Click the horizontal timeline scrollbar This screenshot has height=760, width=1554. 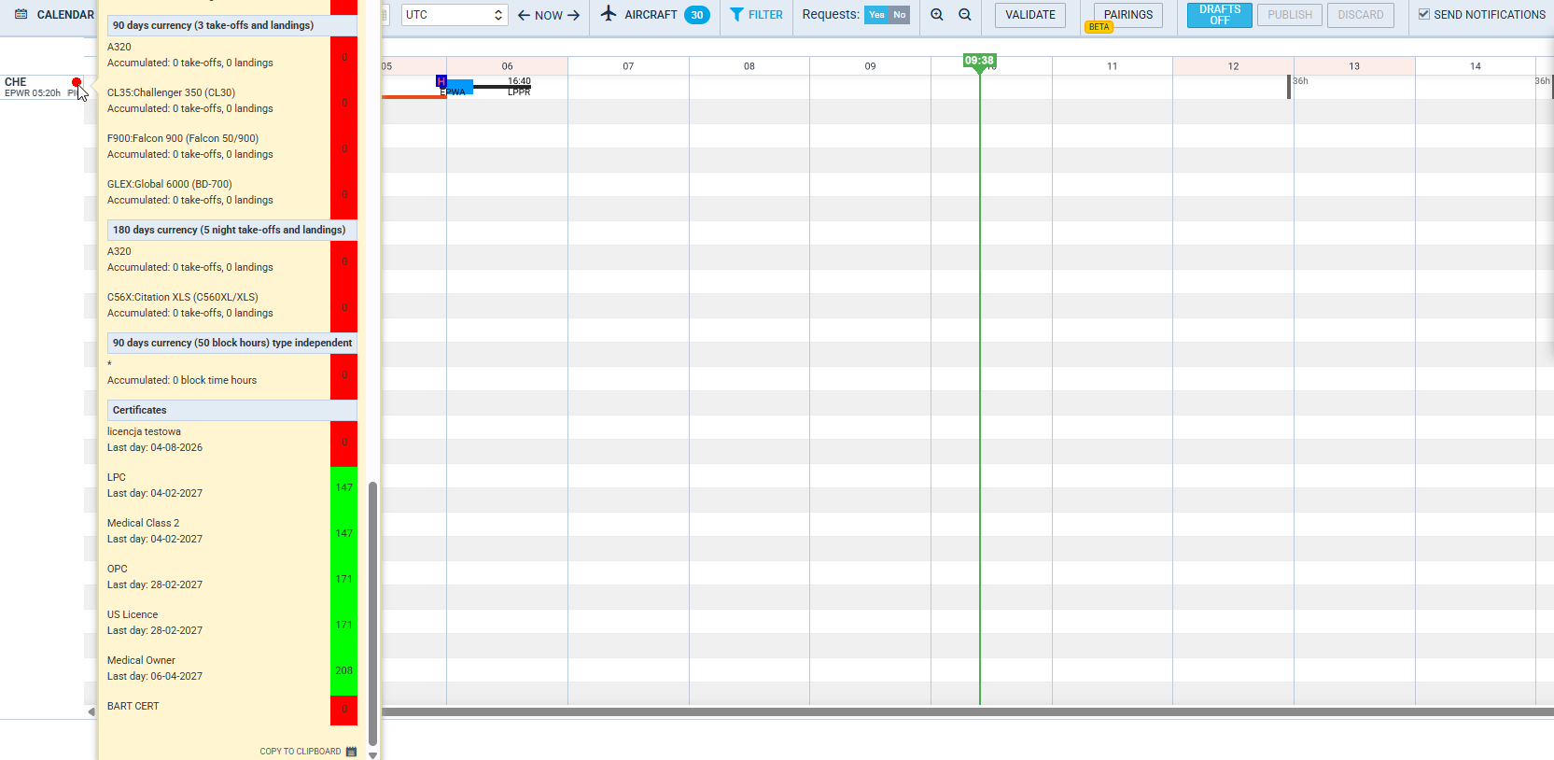(x=967, y=711)
